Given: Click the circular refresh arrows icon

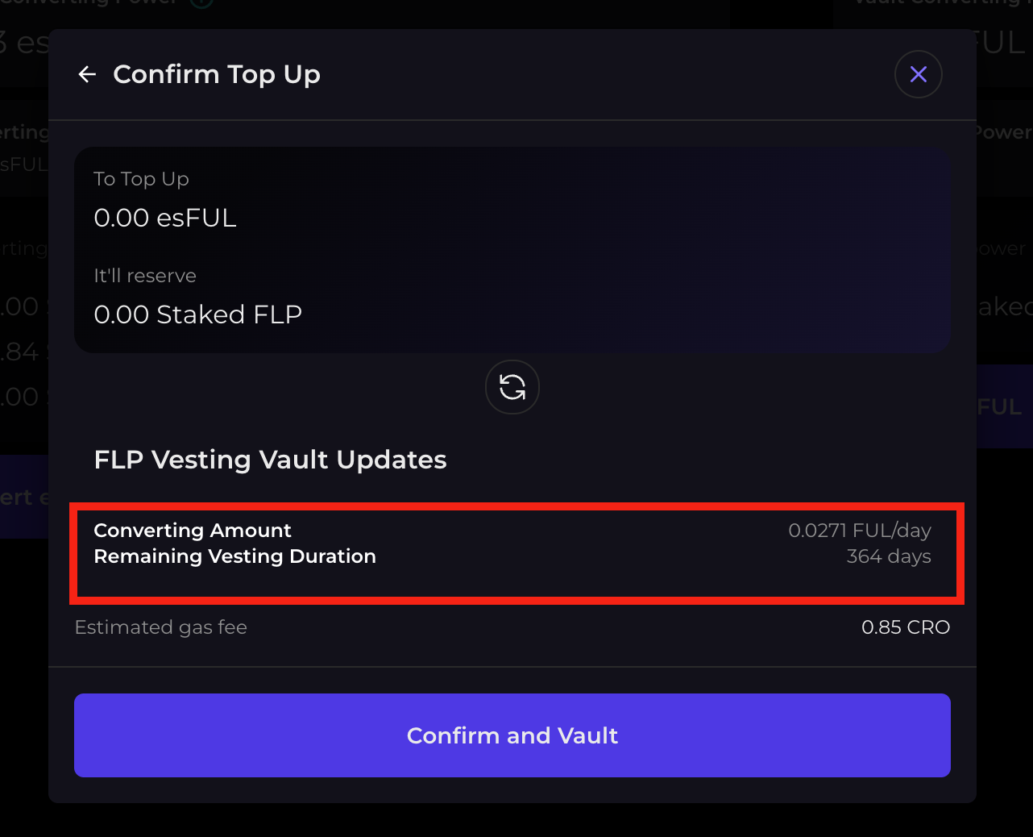Looking at the screenshot, I should click(512, 388).
